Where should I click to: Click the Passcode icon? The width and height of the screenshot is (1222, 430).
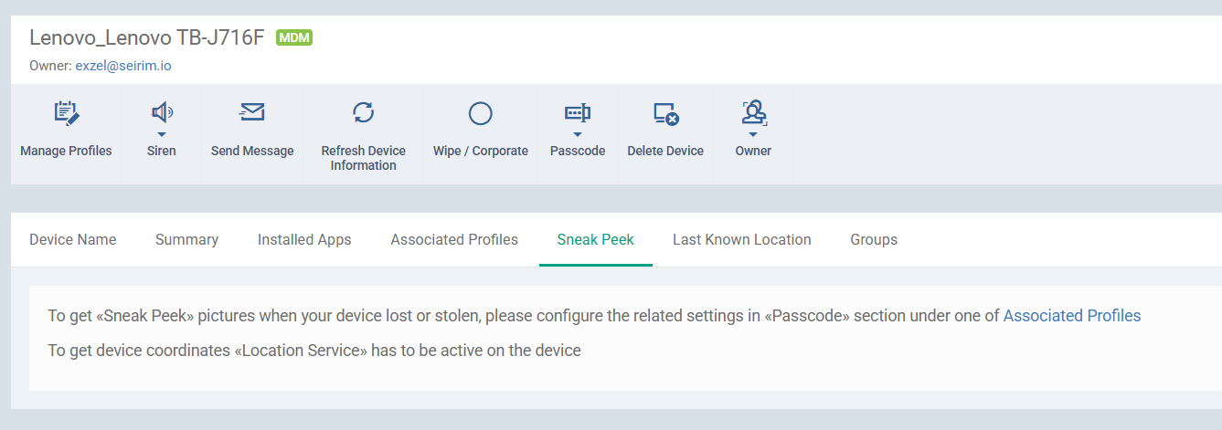[x=578, y=113]
